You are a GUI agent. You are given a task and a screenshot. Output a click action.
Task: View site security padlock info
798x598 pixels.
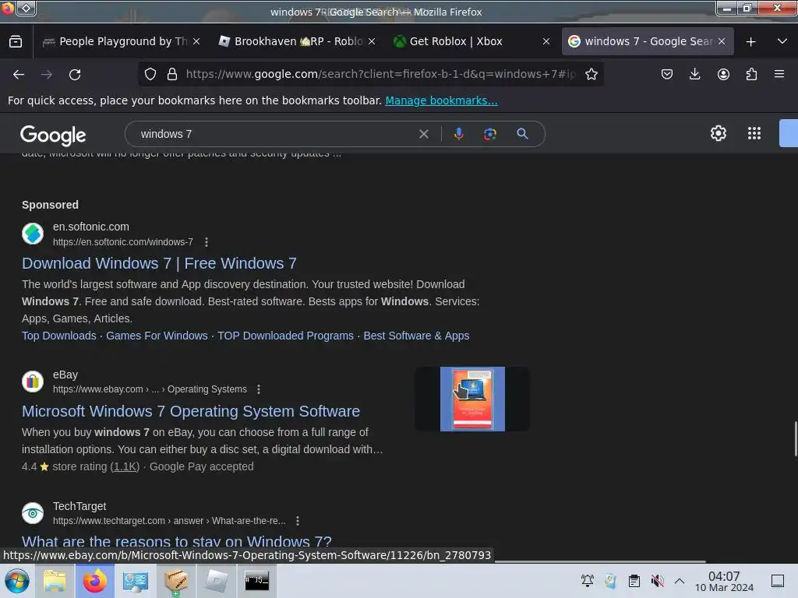(x=172, y=74)
